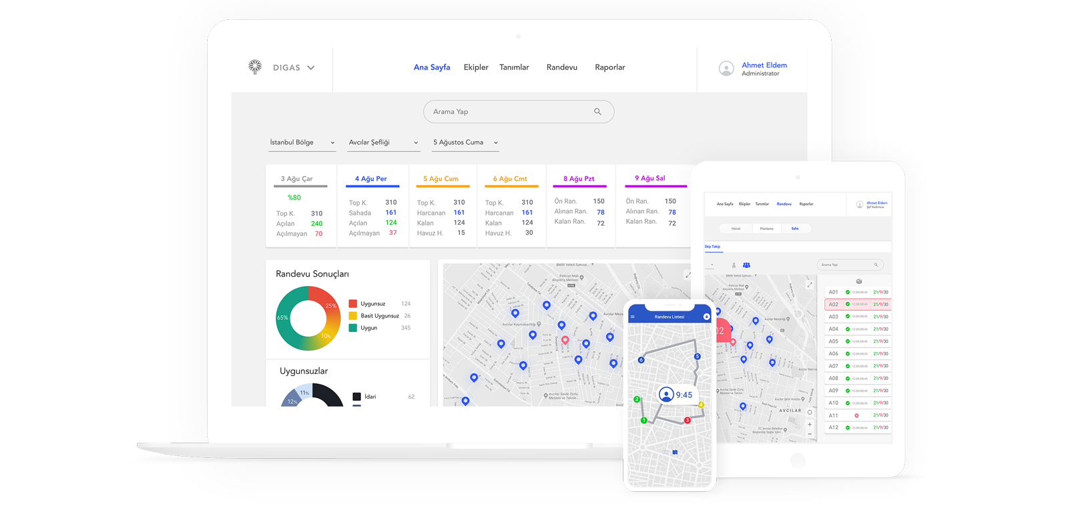Open Ahmet Eldem profile link on laptop

point(764,65)
